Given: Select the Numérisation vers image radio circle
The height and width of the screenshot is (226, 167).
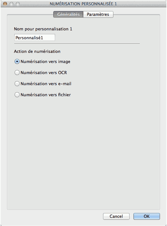Looking at the screenshot, I should click(17, 62).
